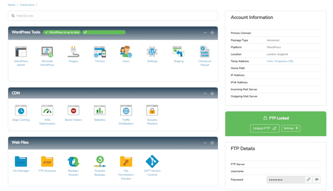
Task: Click the link icon in green bar
Action: [85, 32]
